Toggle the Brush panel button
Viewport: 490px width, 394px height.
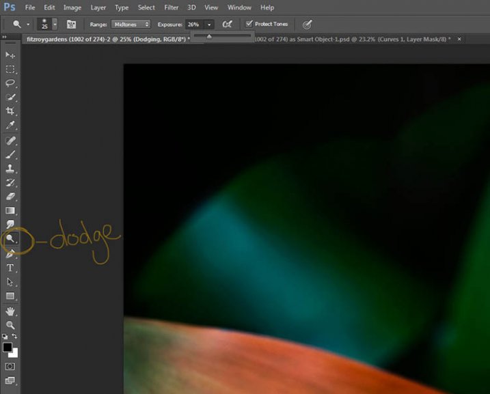pyautogui.click(x=71, y=24)
